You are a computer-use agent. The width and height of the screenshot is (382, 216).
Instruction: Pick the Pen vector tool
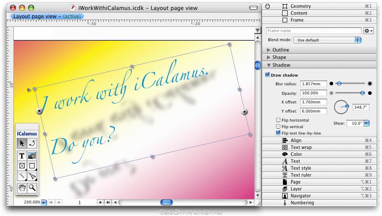coord(32,176)
